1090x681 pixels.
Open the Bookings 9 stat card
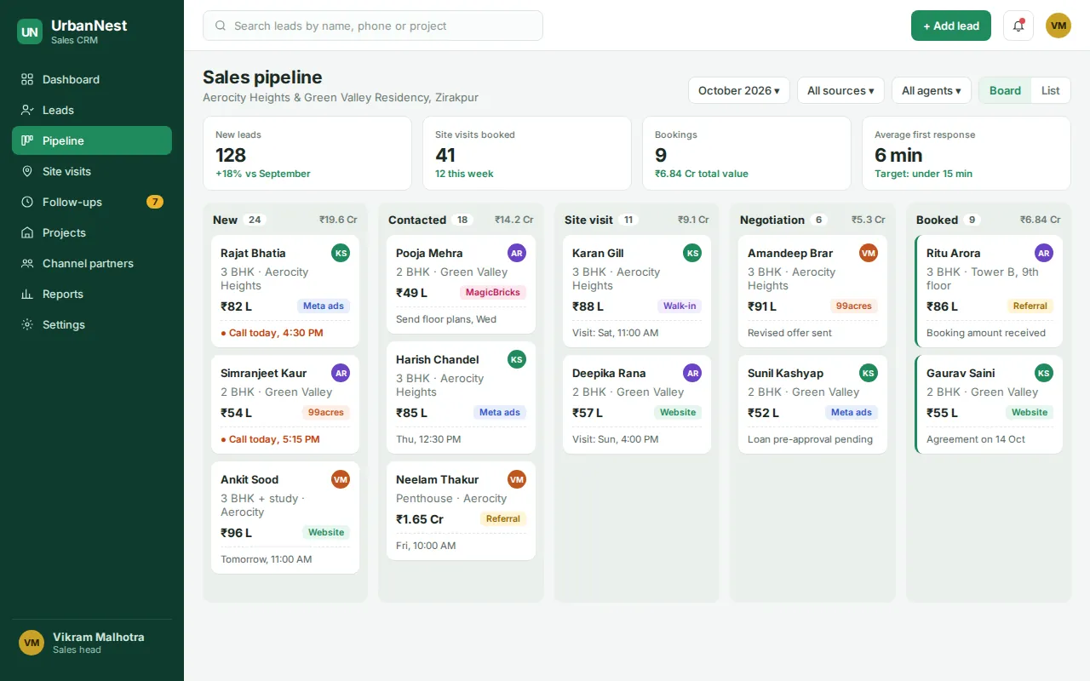[747, 153]
